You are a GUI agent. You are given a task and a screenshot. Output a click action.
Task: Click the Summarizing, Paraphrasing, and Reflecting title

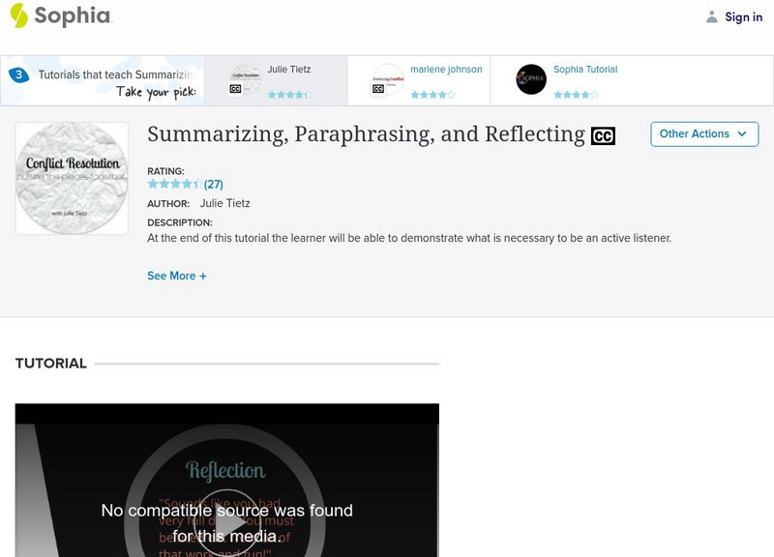click(366, 134)
